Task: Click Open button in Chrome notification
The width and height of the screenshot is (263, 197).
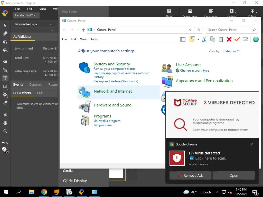Action: point(234,175)
